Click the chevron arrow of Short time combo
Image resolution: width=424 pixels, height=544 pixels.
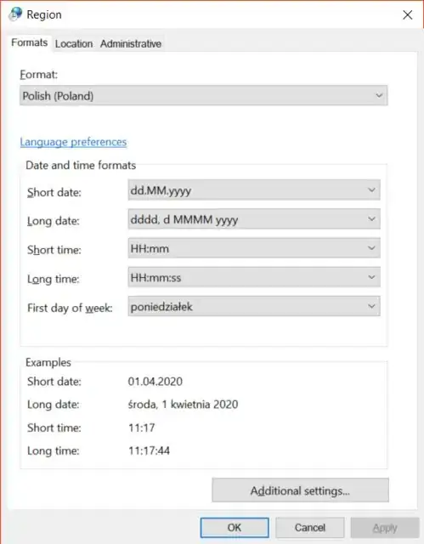click(371, 248)
